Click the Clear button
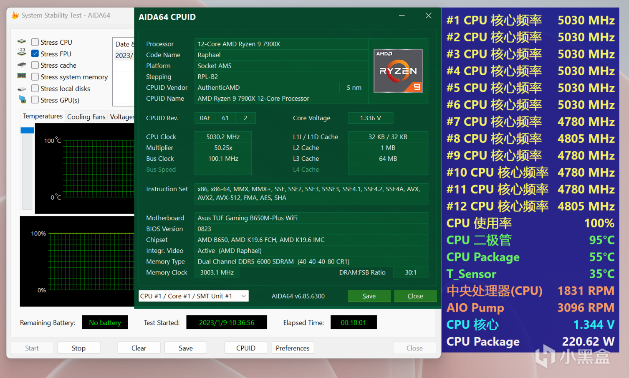Viewport: 629px width, 378px height. (x=139, y=348)
